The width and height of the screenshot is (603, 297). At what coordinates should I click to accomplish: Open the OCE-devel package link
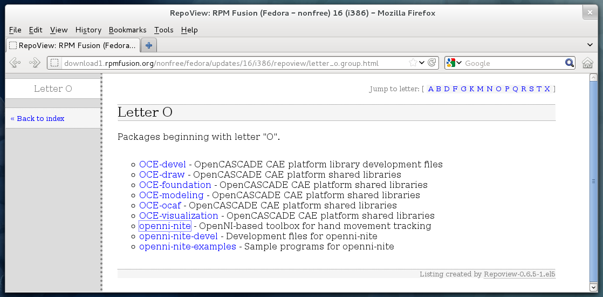click(162, 165)
